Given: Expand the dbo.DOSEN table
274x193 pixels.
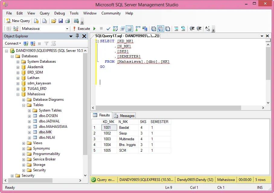Looking at the screenshot, I should point(30,116).
